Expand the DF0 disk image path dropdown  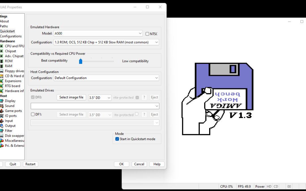tap(157, 106)
